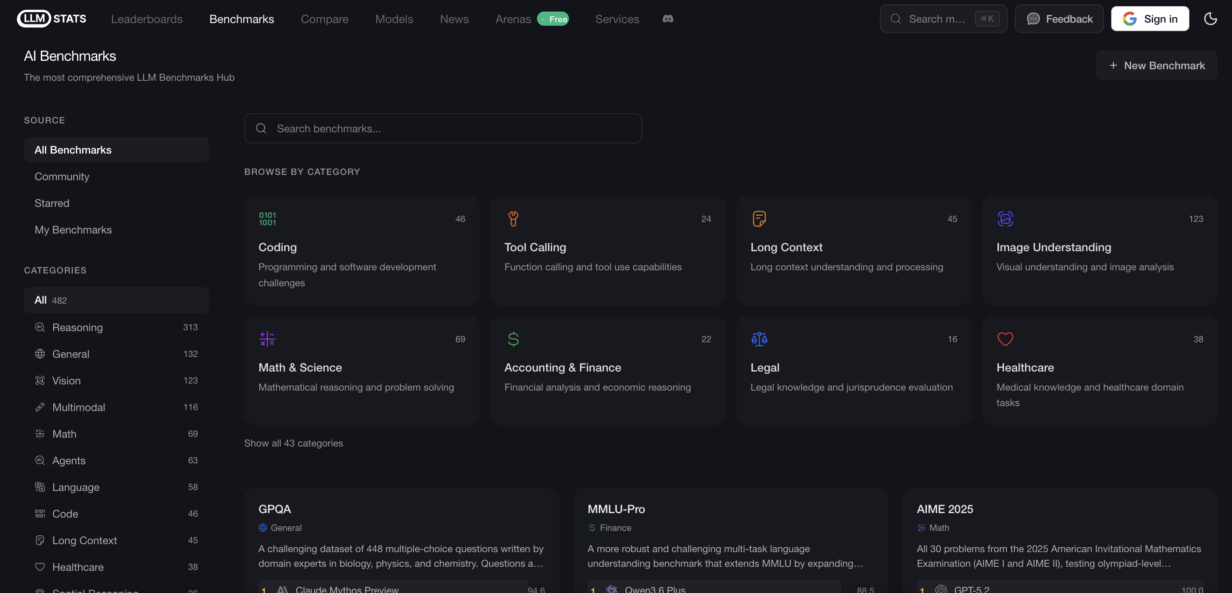Open the Coding category card title

pos(278,247)
